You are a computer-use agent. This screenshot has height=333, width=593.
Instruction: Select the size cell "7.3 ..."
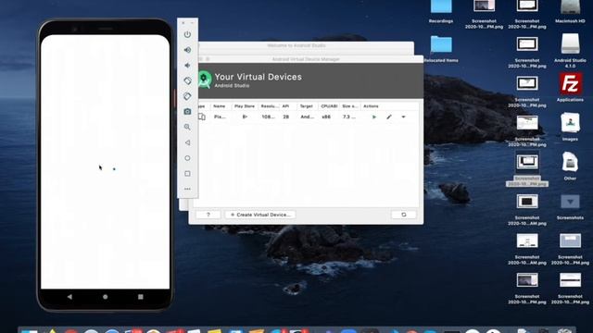point(349,117)
